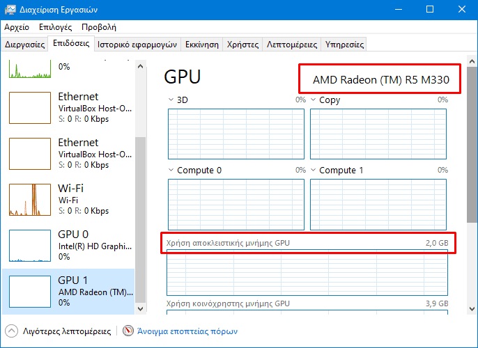Select the GPU 0 Intel graph thumbnail
478x348 pixels.
click(30, 246)
